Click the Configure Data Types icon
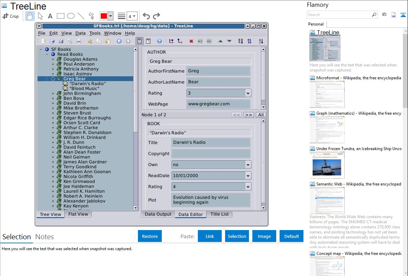The width and height of the screenshot is (408, 276). pyautogui.click(x=241, y=41)
